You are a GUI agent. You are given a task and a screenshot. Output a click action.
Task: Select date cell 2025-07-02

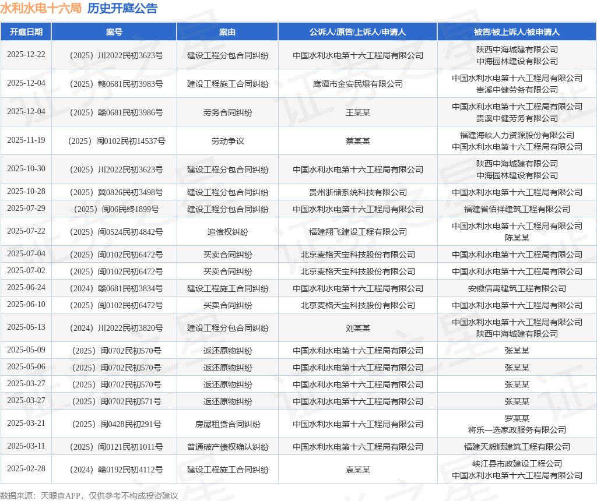[x=26, y=270]
